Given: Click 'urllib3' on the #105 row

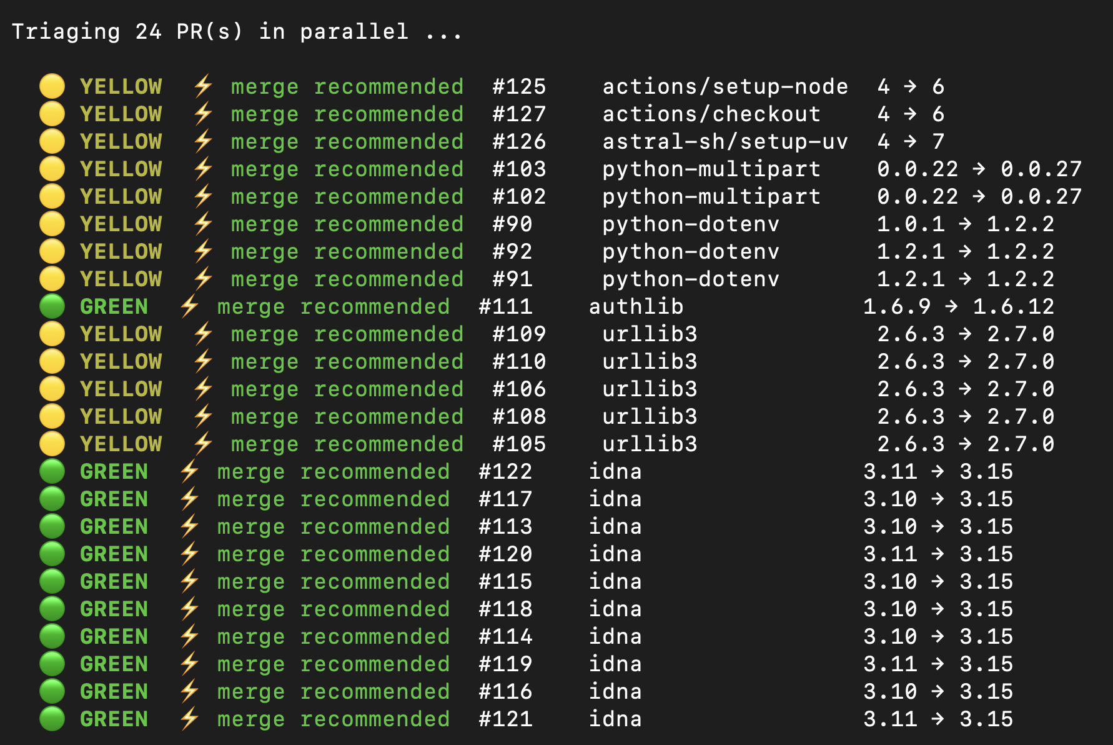Looking at the screenshot, I should [650, 444].
